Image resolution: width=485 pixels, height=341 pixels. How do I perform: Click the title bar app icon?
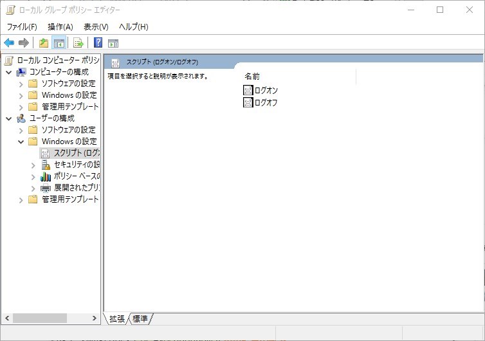pyautogui.click(x=11, y=10)
